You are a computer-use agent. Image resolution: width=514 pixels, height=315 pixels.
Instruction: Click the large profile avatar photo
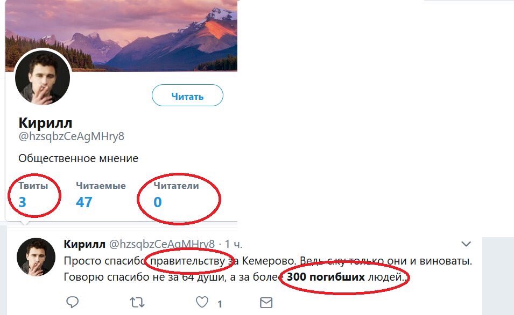pos(42,79)
